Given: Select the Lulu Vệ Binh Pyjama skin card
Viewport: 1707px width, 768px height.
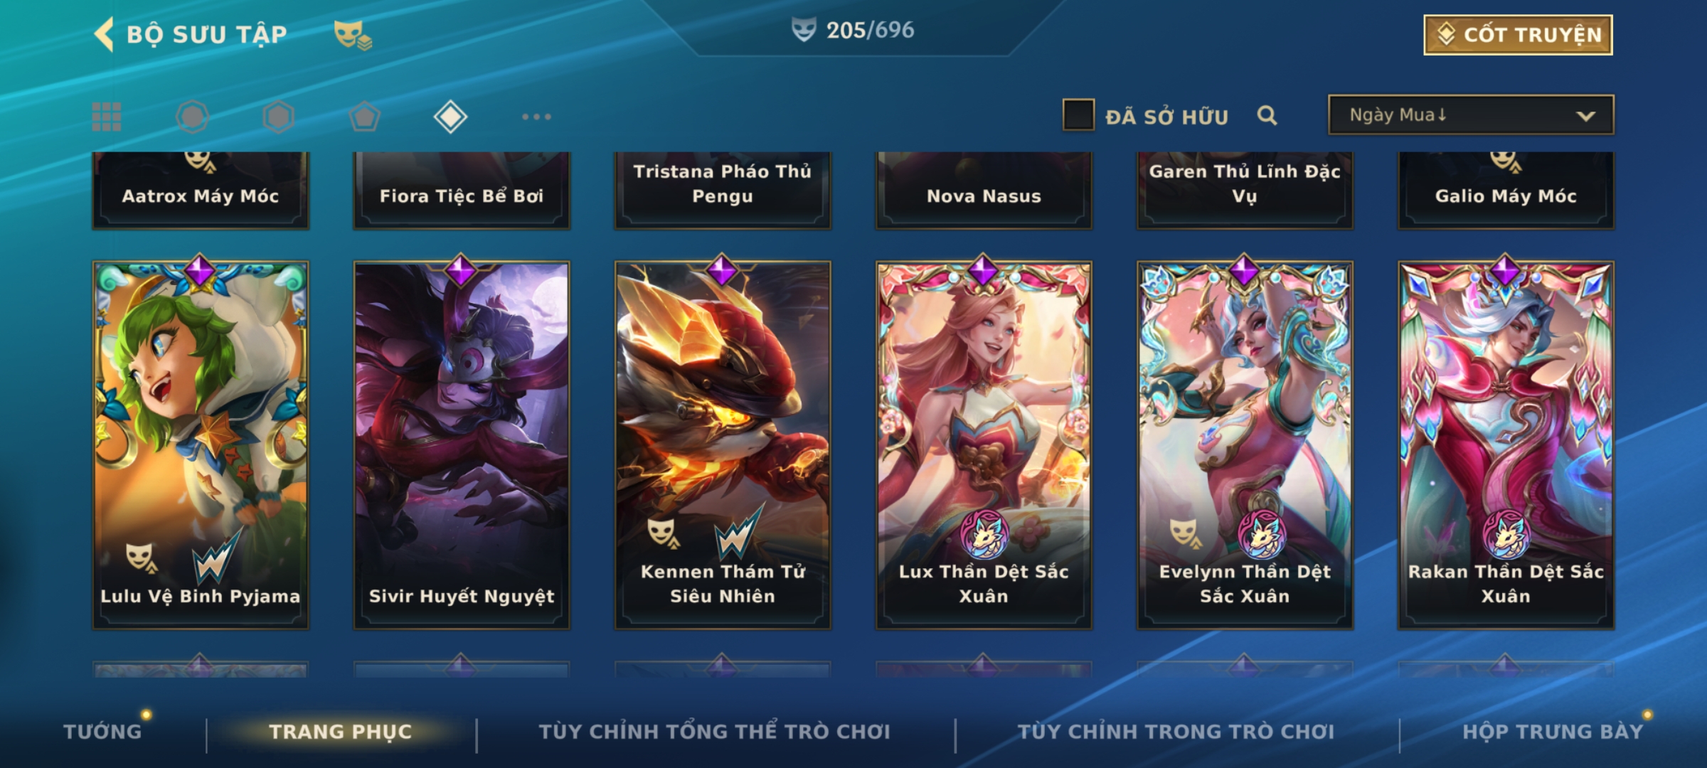Looking at the screenshot, I should click(x=201, y=444).
